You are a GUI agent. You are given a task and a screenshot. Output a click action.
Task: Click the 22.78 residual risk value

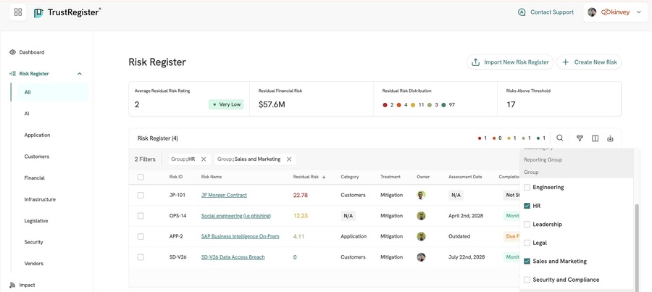pos(300,195)
